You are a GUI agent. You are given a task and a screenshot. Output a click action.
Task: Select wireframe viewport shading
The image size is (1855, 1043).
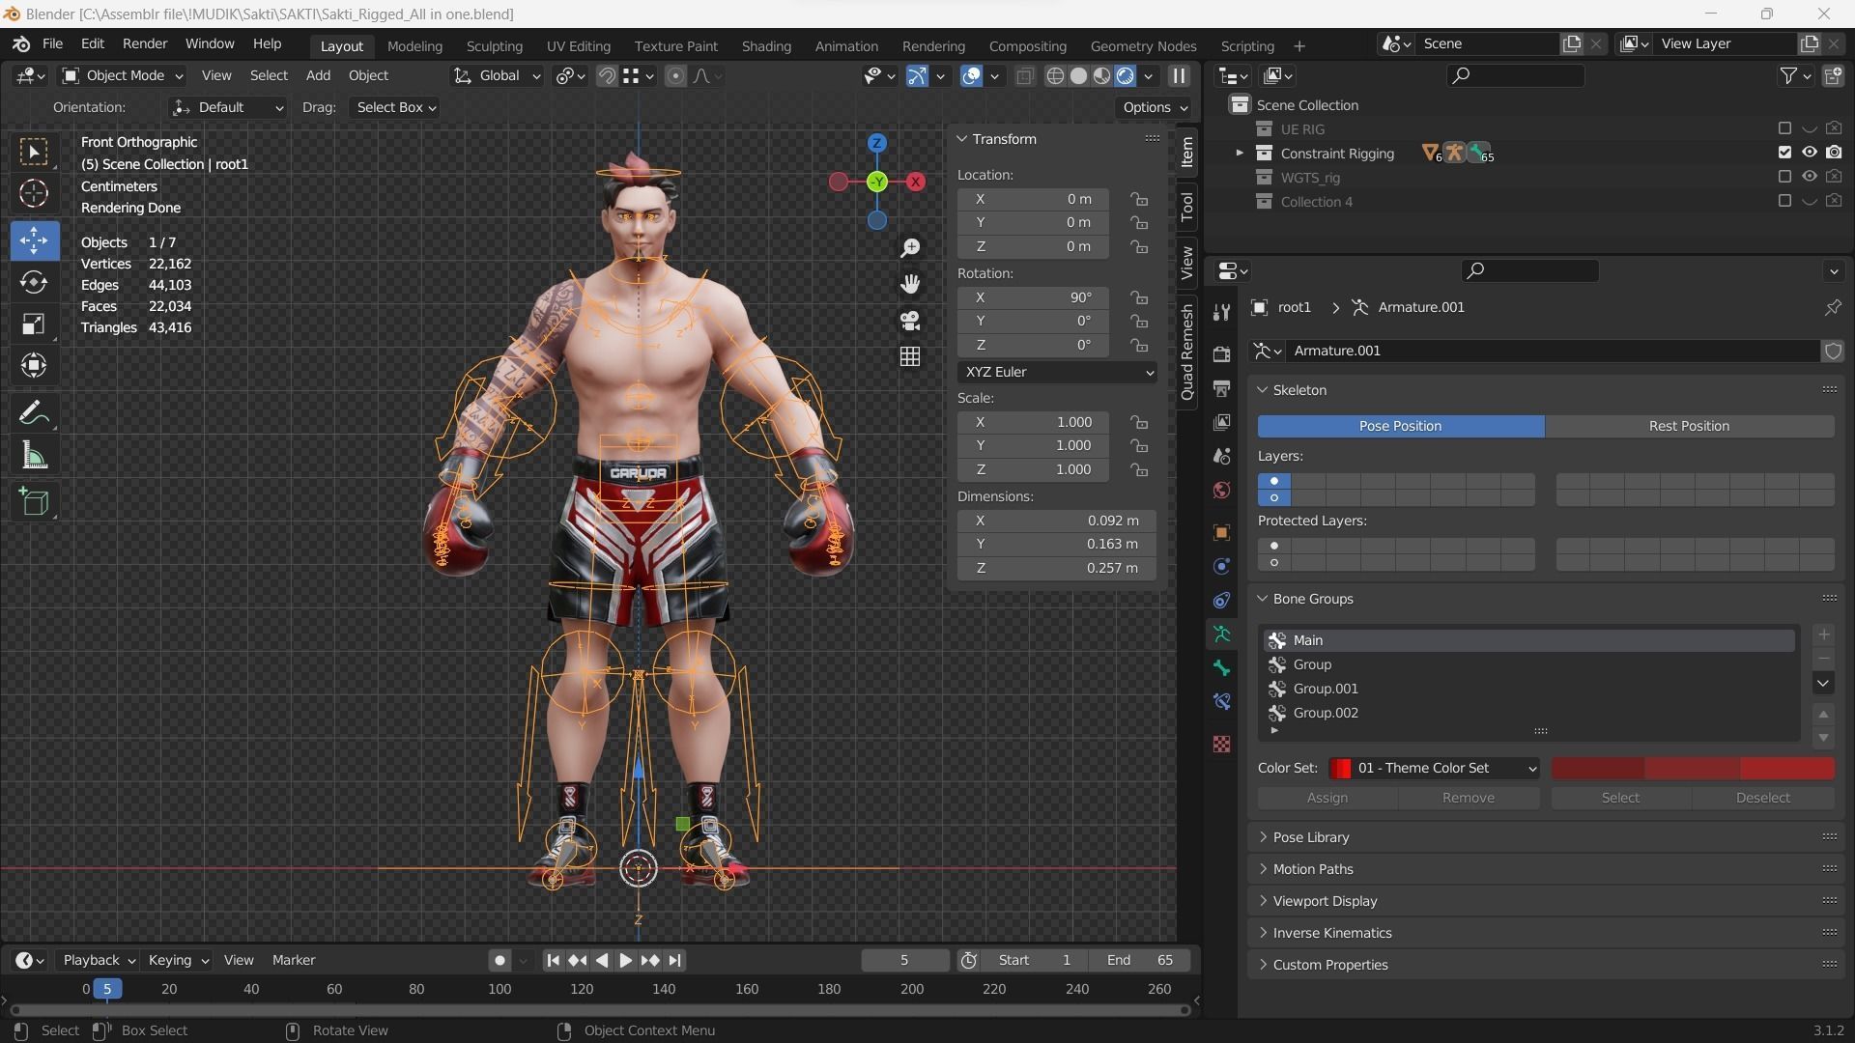(1056, 76)
